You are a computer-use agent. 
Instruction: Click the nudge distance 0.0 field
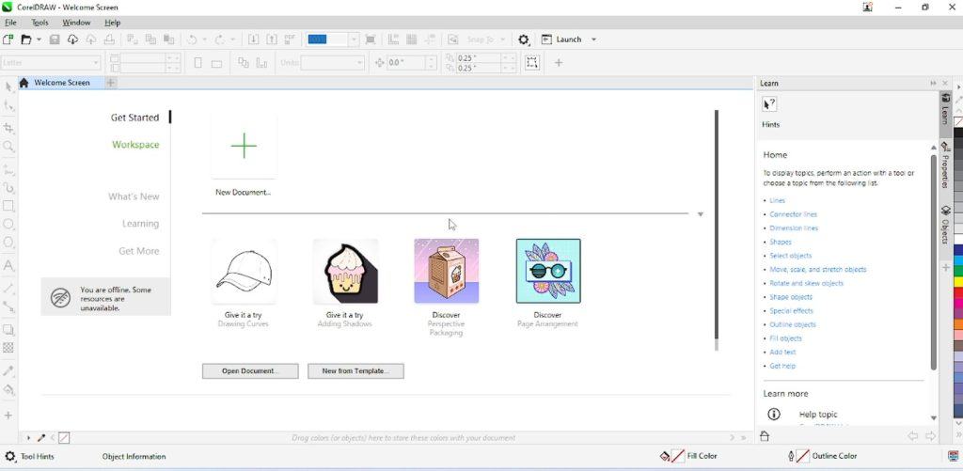(x=406, y=63)
